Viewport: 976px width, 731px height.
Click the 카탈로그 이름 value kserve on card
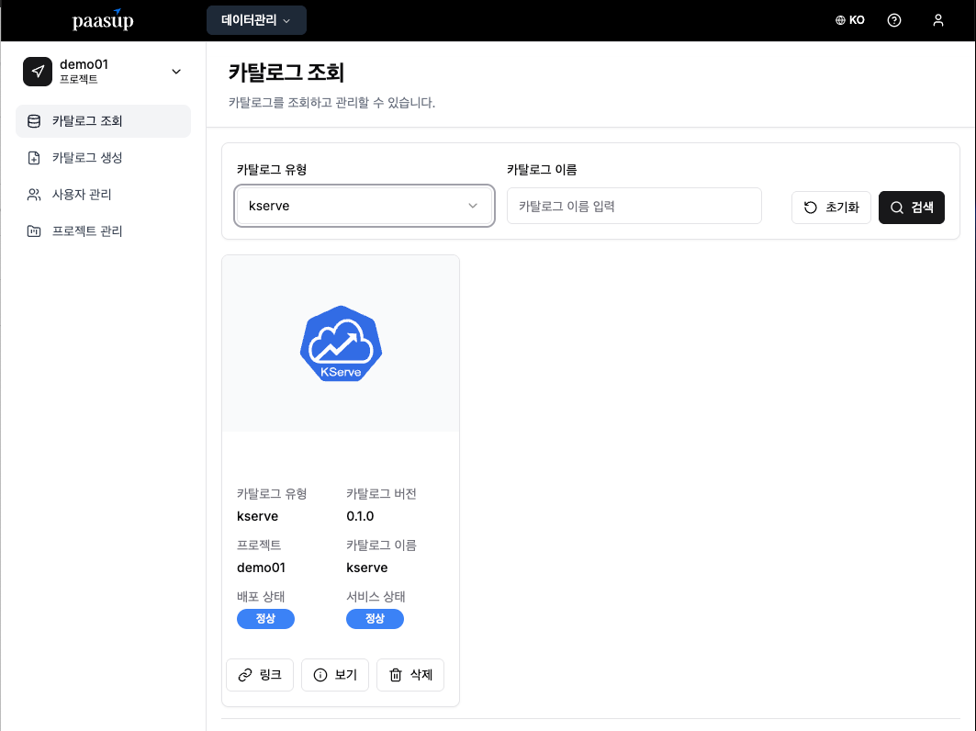click(x=366, y=568)
